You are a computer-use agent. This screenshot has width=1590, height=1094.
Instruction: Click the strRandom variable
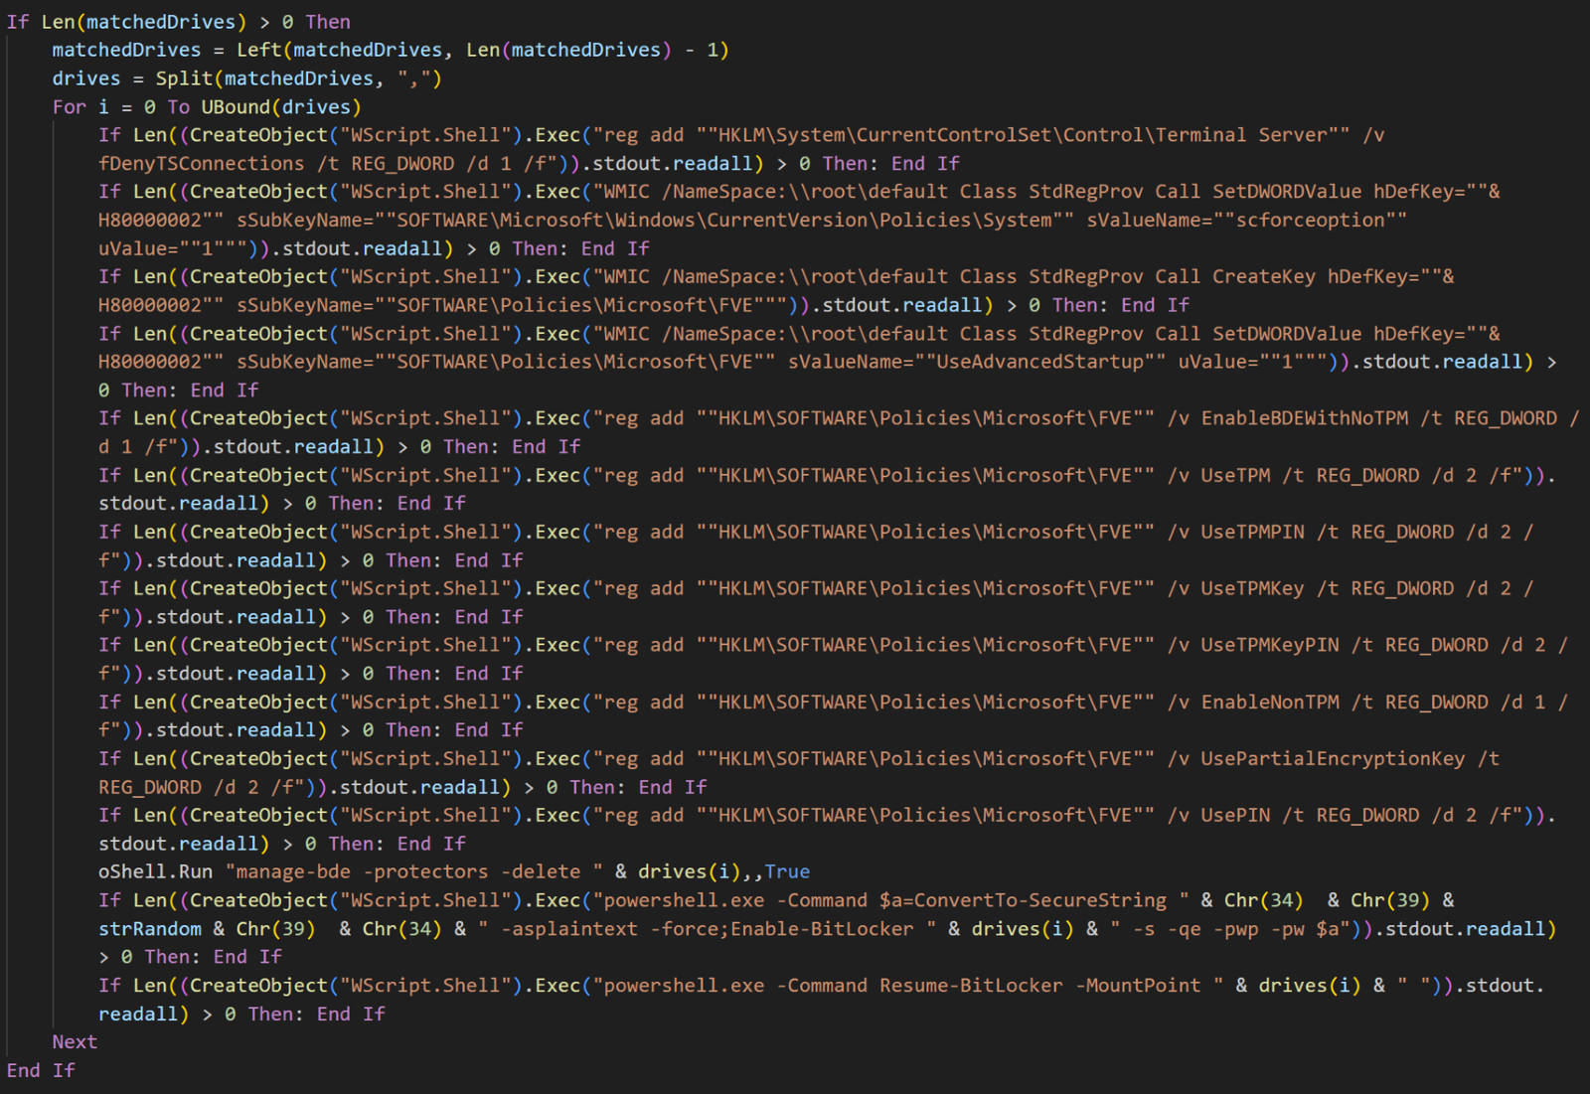point(149,928)
